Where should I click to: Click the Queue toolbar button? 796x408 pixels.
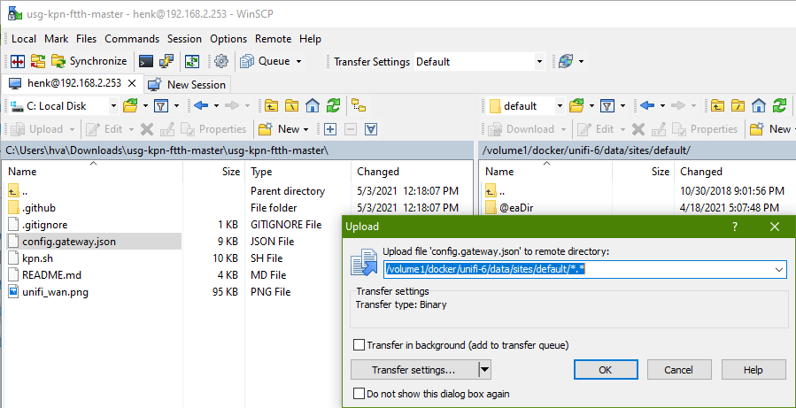[266, 61]
